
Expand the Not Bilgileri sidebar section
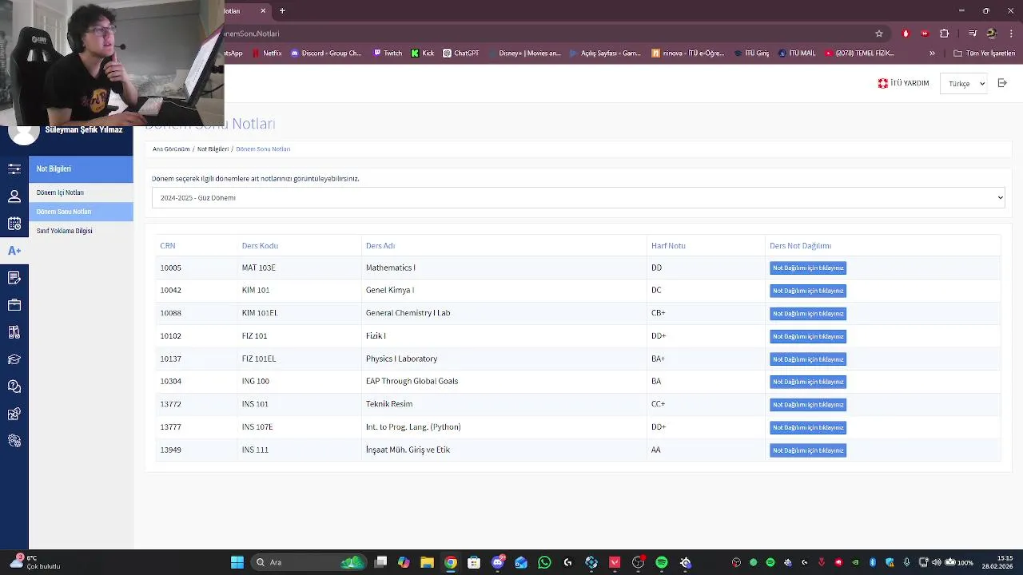[x=81, y=169]
